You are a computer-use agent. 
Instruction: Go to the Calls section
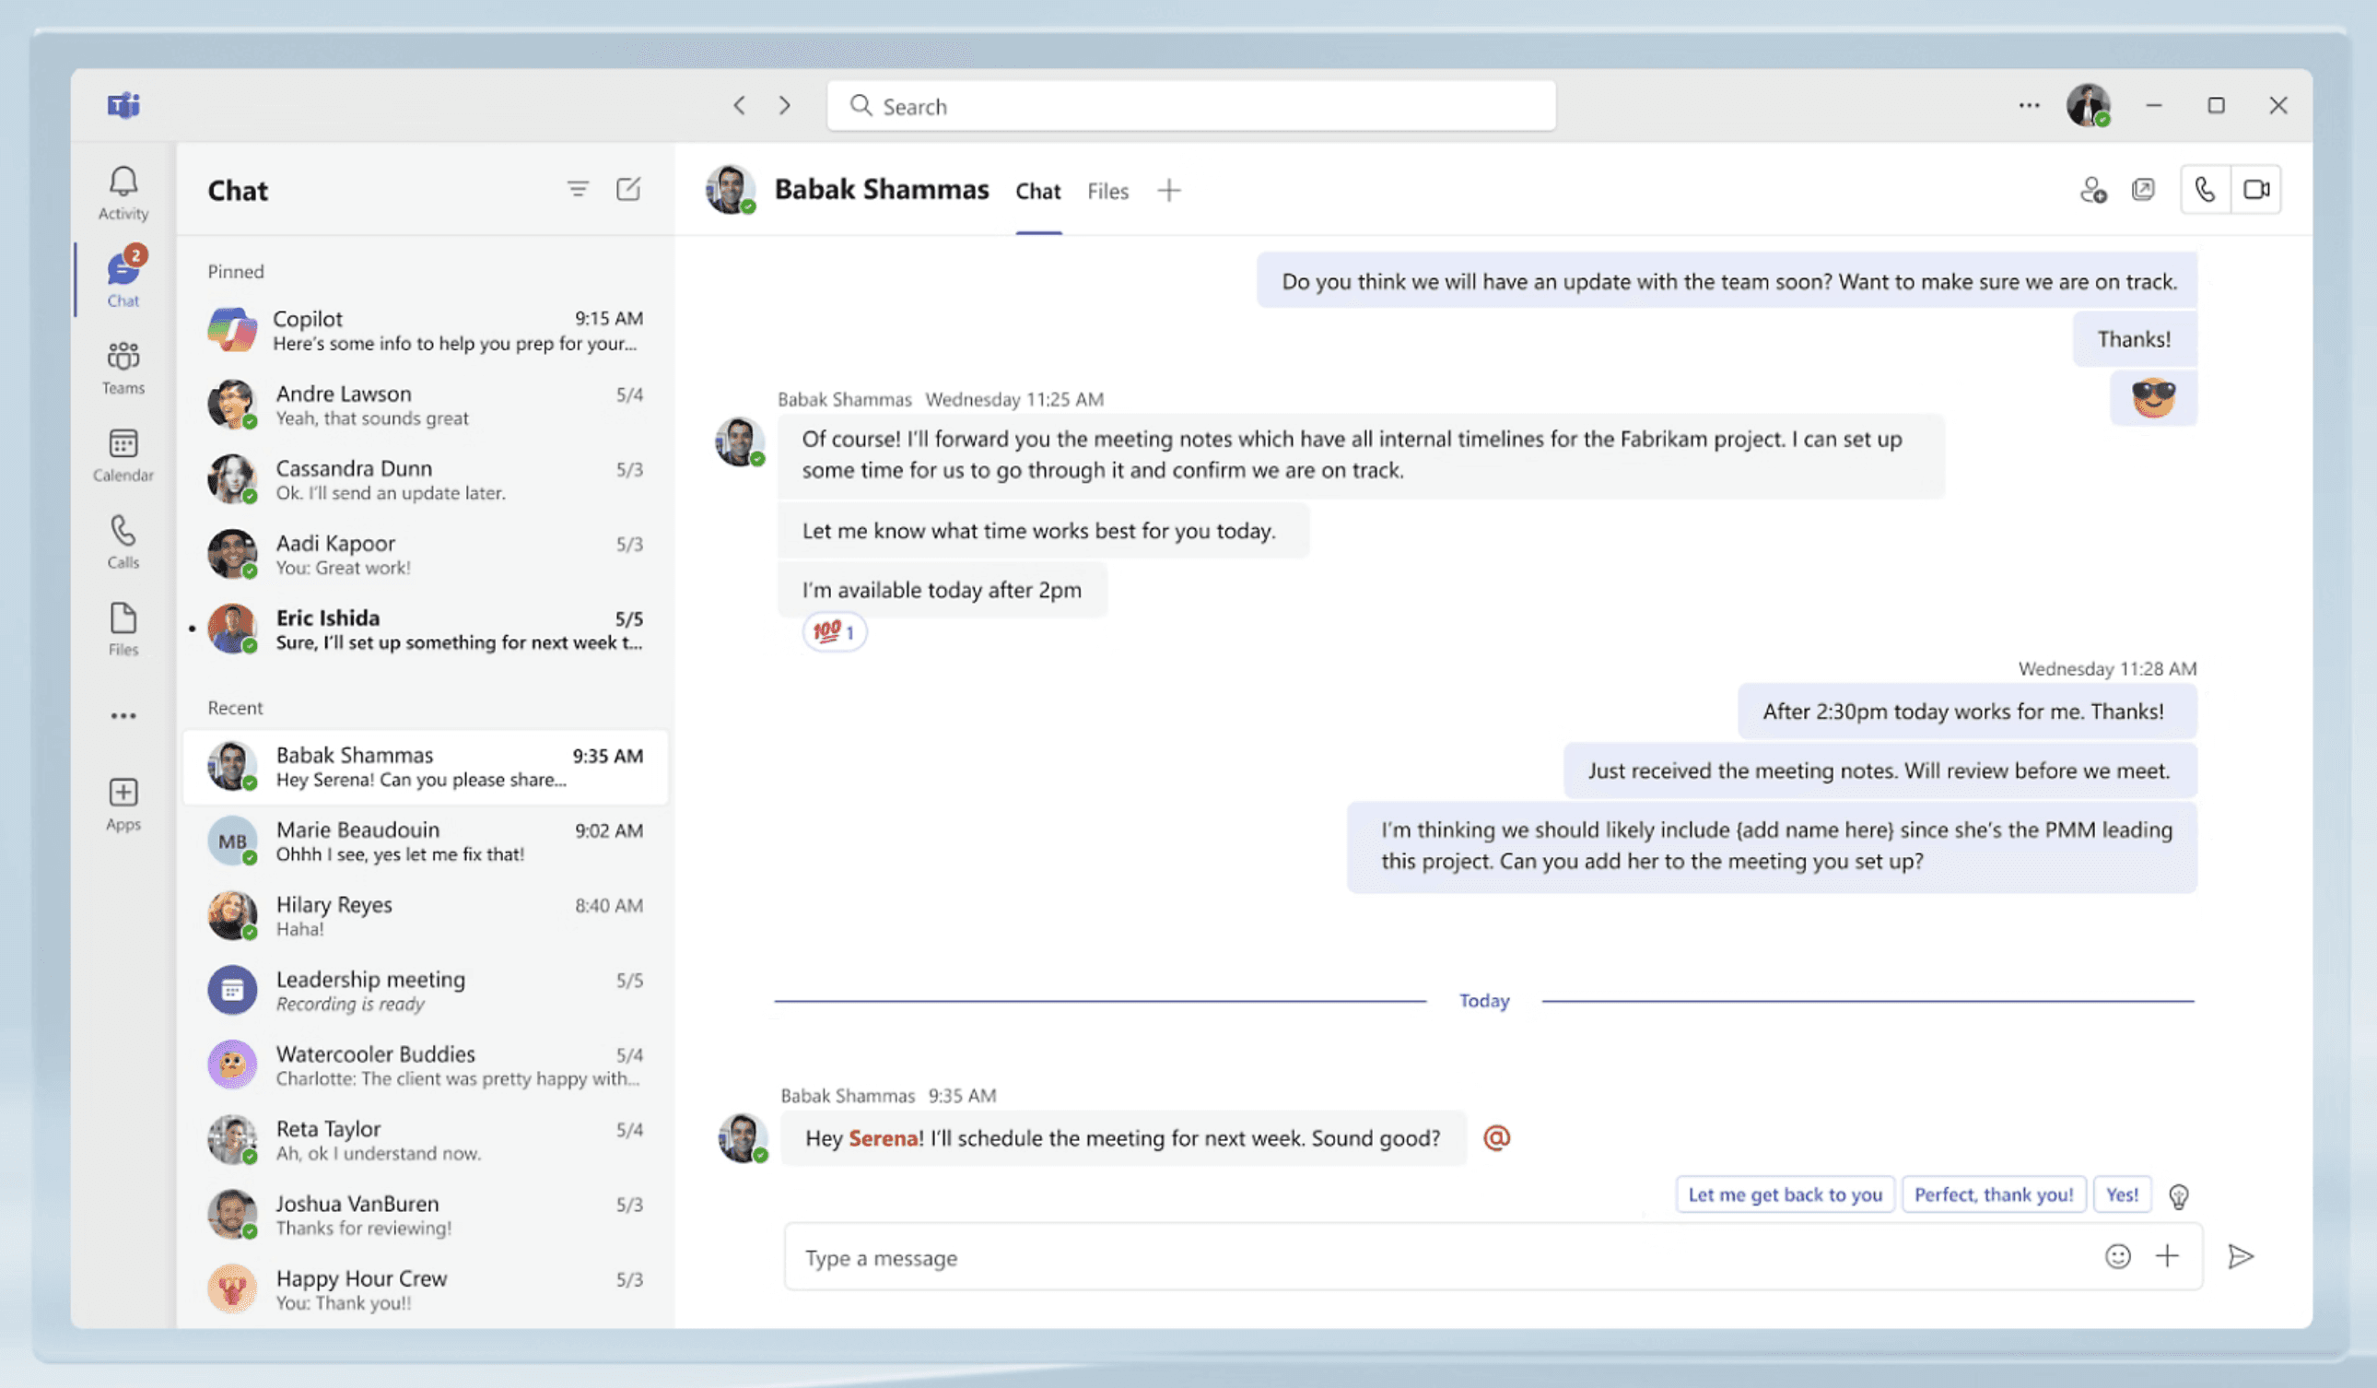[123, 542]
